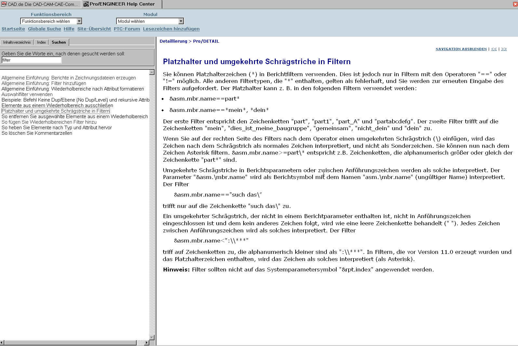Open the Modul wählen dropdown
The height and width of the screenshot is (346, 518).
tap(150, 21)
